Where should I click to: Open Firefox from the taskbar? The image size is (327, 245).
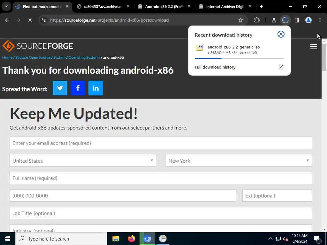click(x=131, y=239)
